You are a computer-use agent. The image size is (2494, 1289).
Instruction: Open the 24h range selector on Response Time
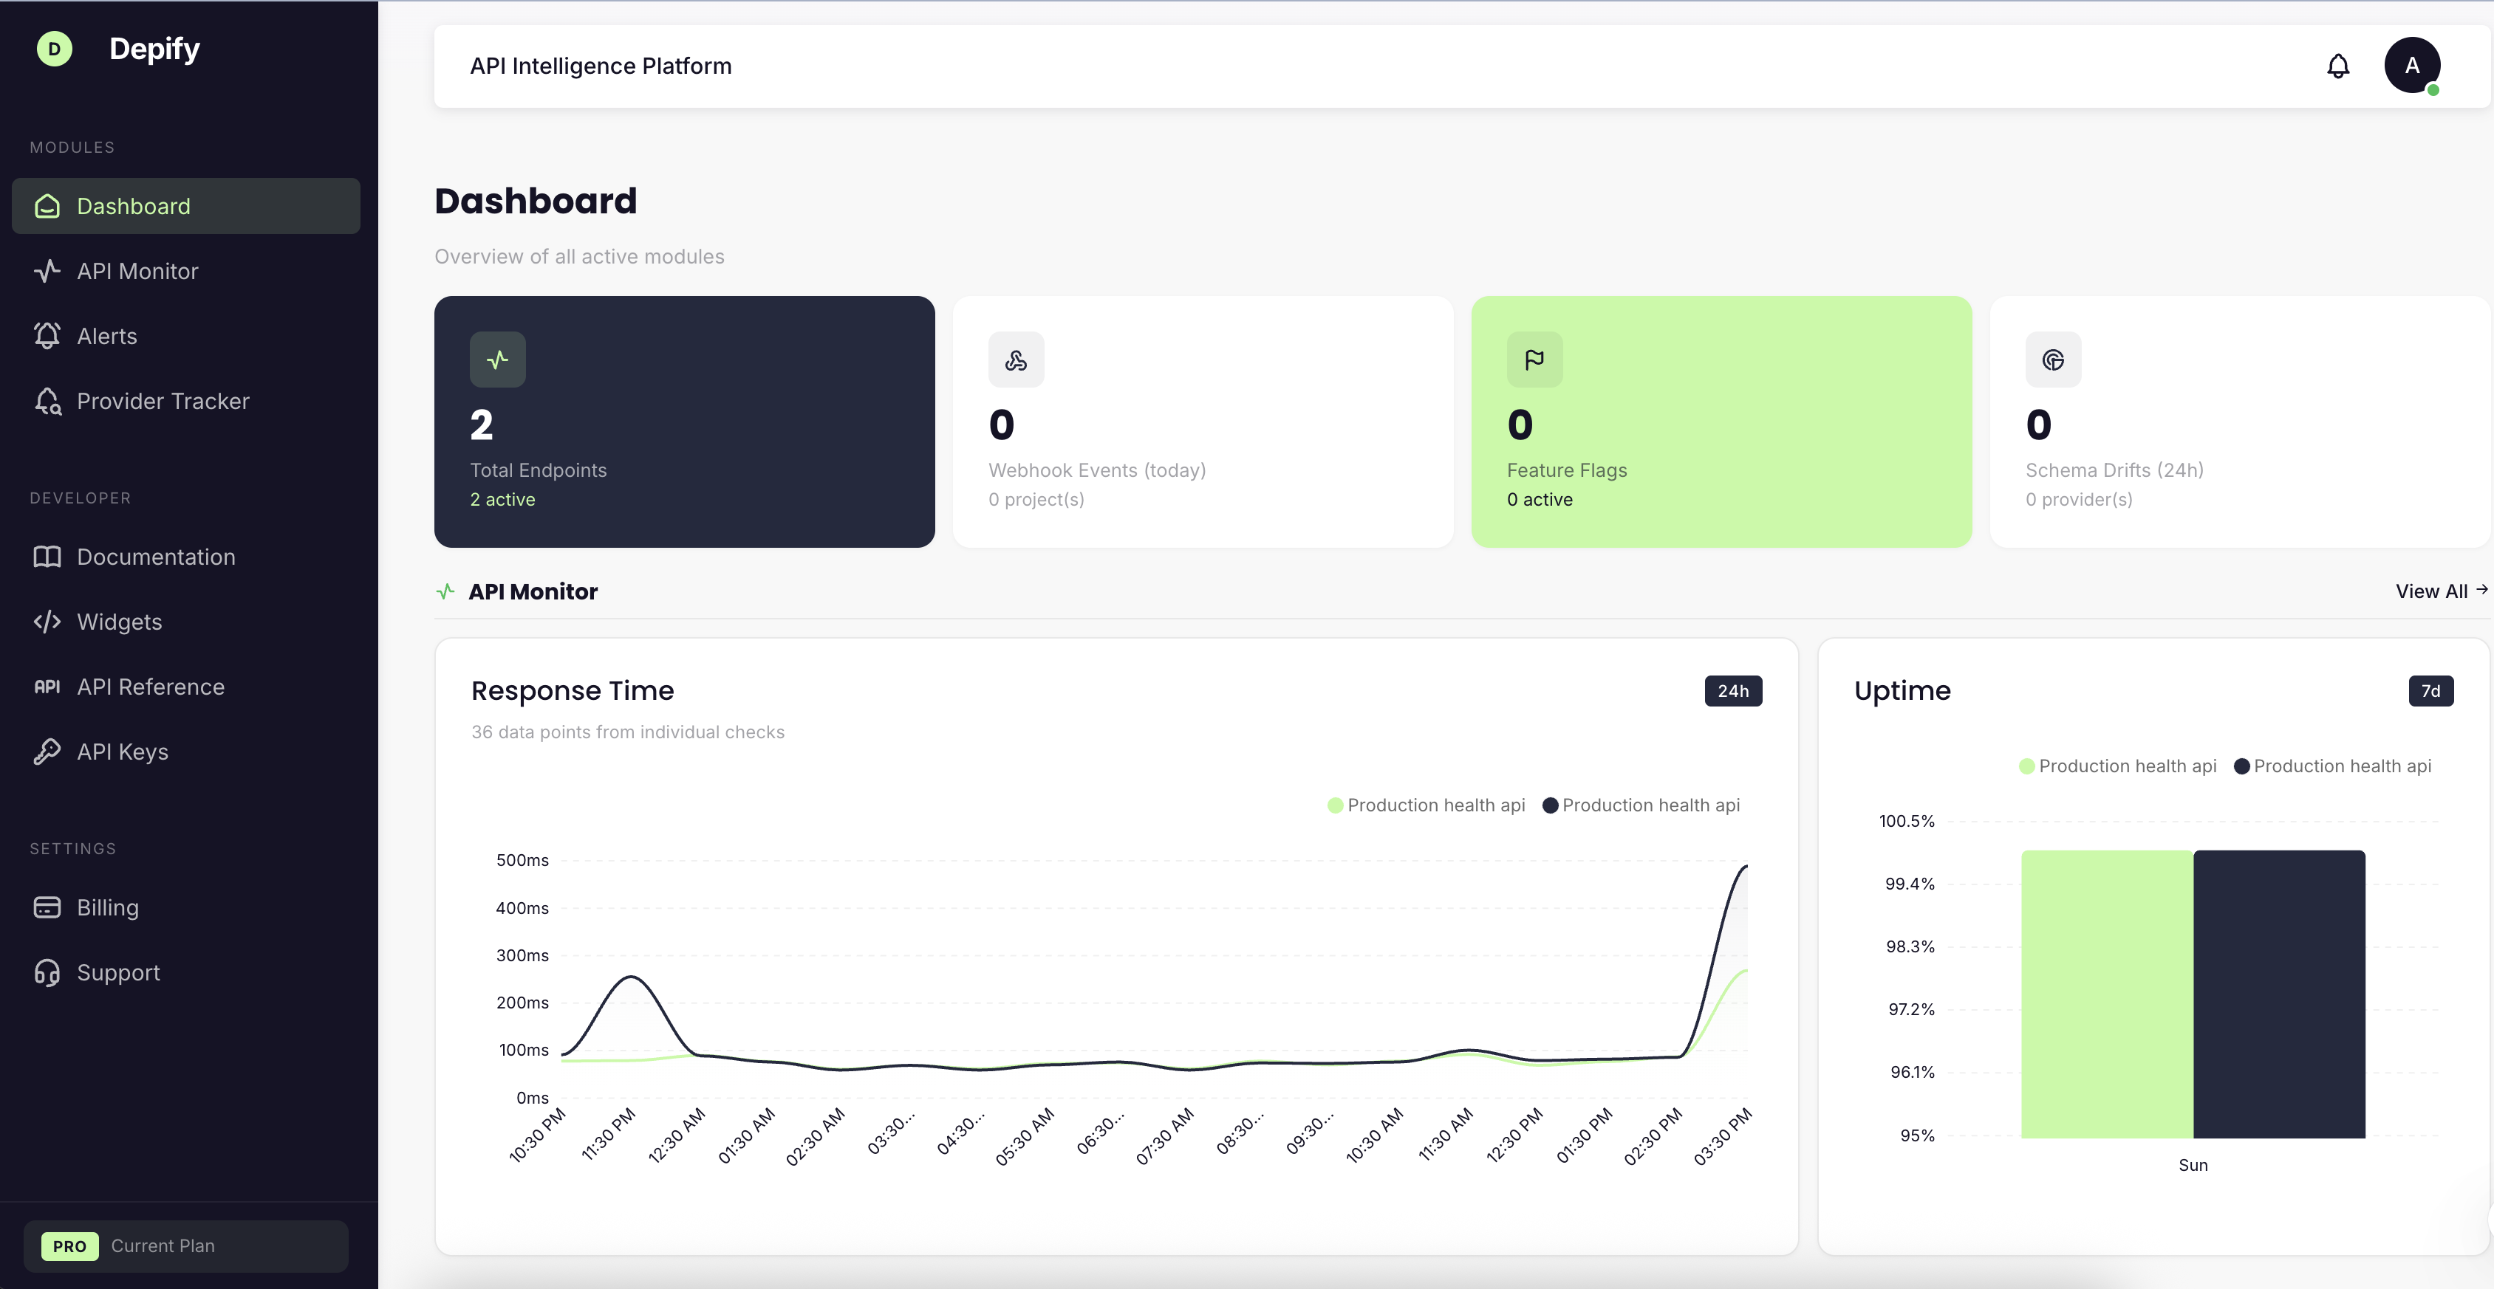(1732, 691)
